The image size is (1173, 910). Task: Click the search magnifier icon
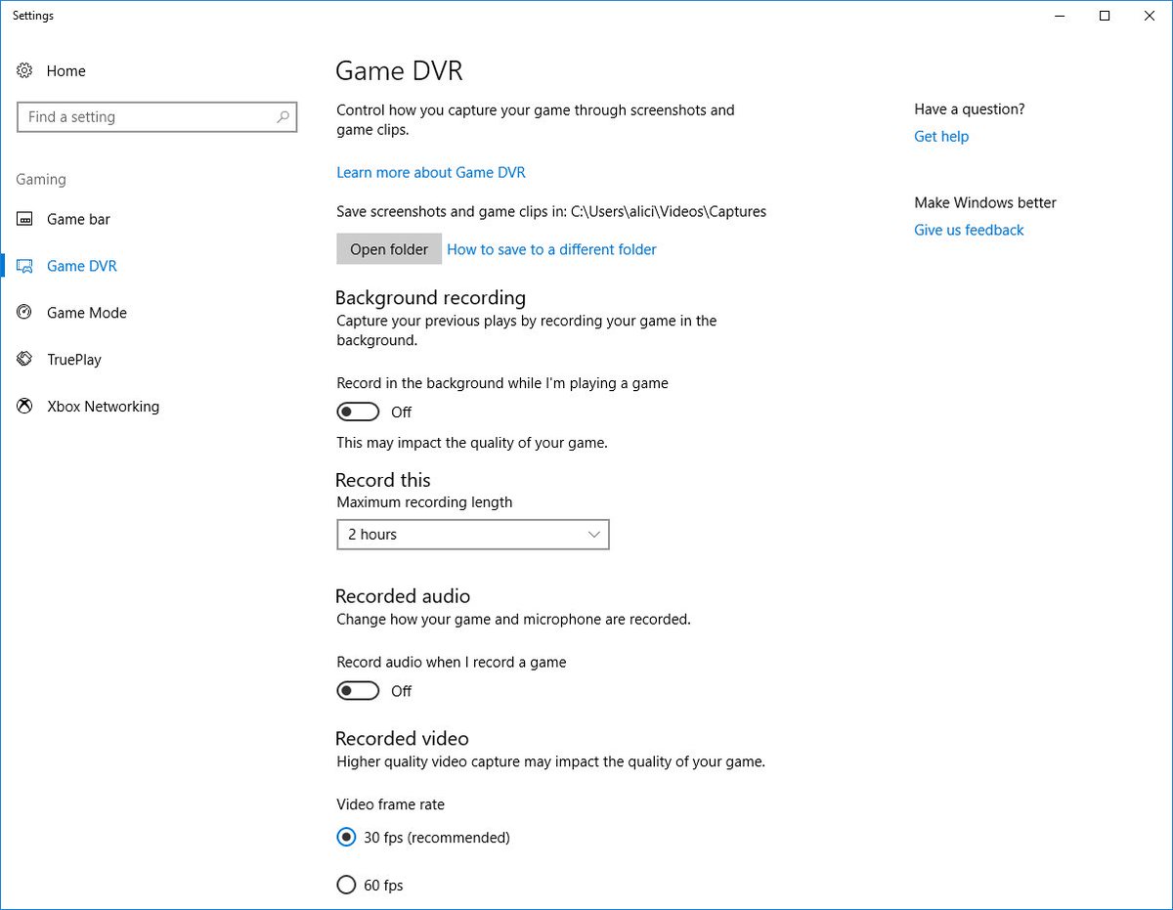[x=282, y=116]
